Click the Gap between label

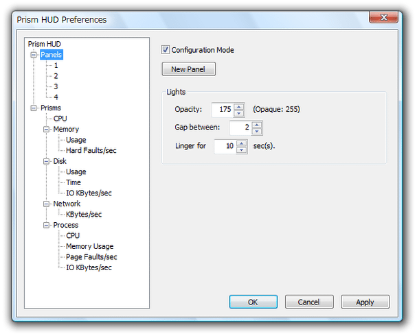click(x=197, y=127)
